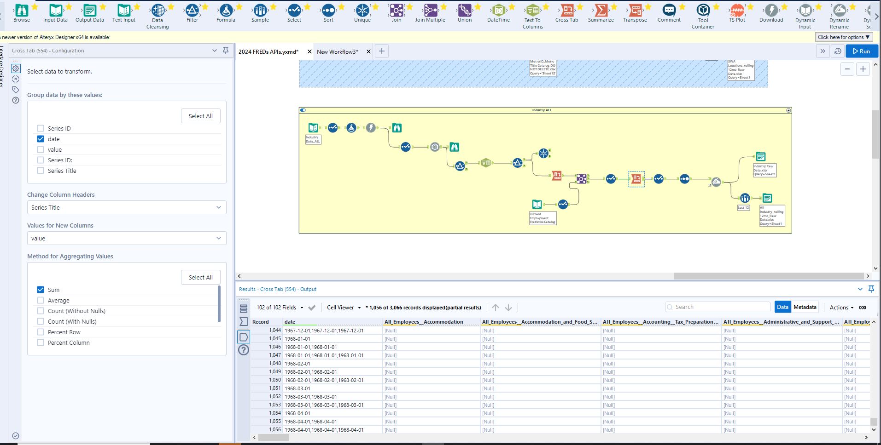Click the Transpose tool icon
Image resolution: width=881 pixels, height=445 pixels.
point(635,11)
